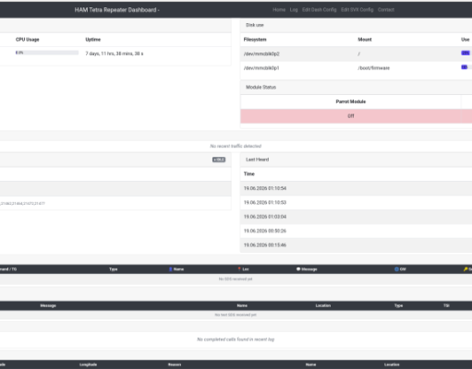Click the Use column header
472x369 pixels.
(x=466, y=40)
